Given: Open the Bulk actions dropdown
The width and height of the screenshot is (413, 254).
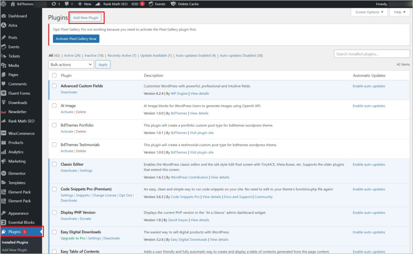Looking at the screenshot, I should 71,65.
